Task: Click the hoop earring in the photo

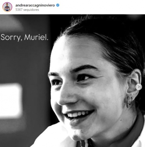Action: tap(129, 102)
